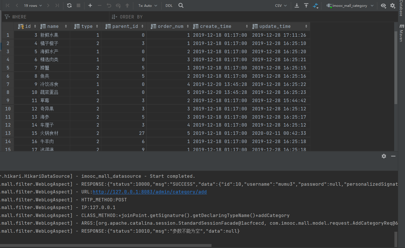Reload the table data with refresh icon
405x248 pixels.
[69, 5]
